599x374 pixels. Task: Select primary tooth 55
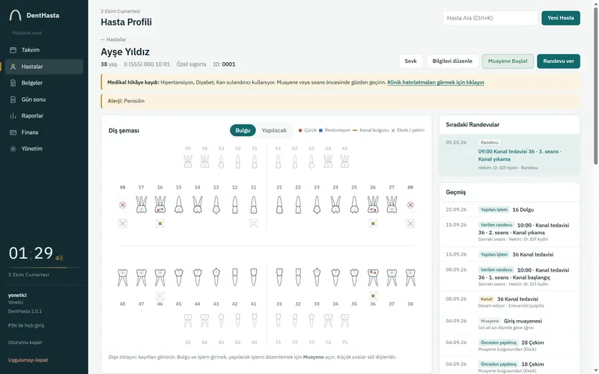click(188, 162)
